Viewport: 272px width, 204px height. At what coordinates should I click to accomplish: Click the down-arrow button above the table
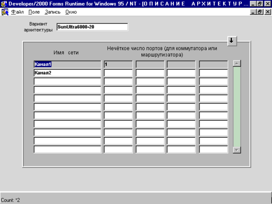[x=232, y=41]
